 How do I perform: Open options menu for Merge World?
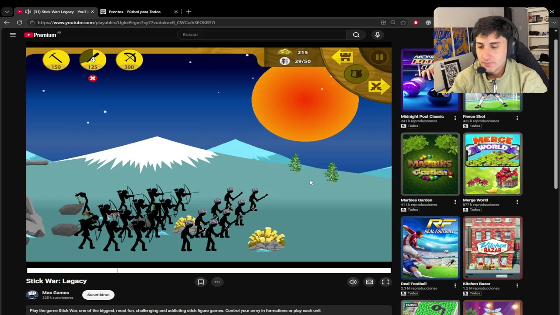coord(517,202)
